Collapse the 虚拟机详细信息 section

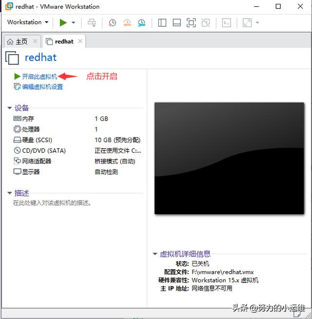click(155, 254)
